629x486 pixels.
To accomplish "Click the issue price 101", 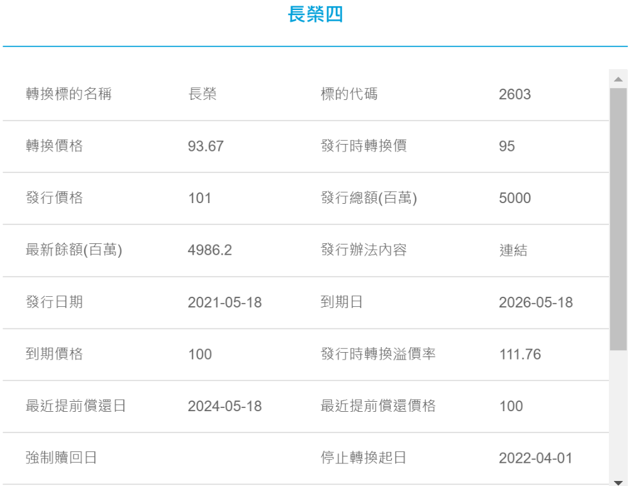I will click(x=199, y=198).
